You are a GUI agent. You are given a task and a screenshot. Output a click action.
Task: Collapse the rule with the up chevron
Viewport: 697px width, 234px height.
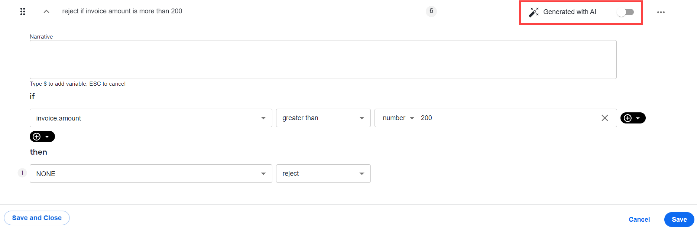coord(46,11)
